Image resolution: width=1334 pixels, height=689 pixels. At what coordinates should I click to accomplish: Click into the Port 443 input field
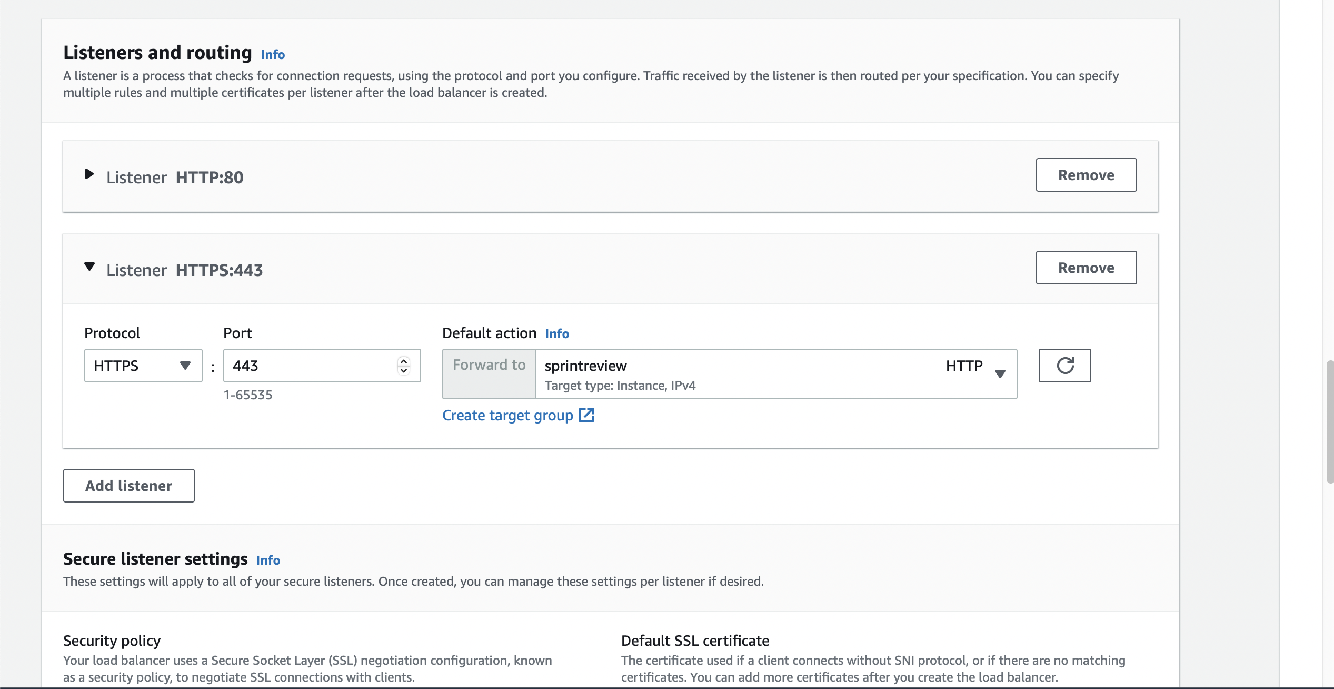coord(311,366)
